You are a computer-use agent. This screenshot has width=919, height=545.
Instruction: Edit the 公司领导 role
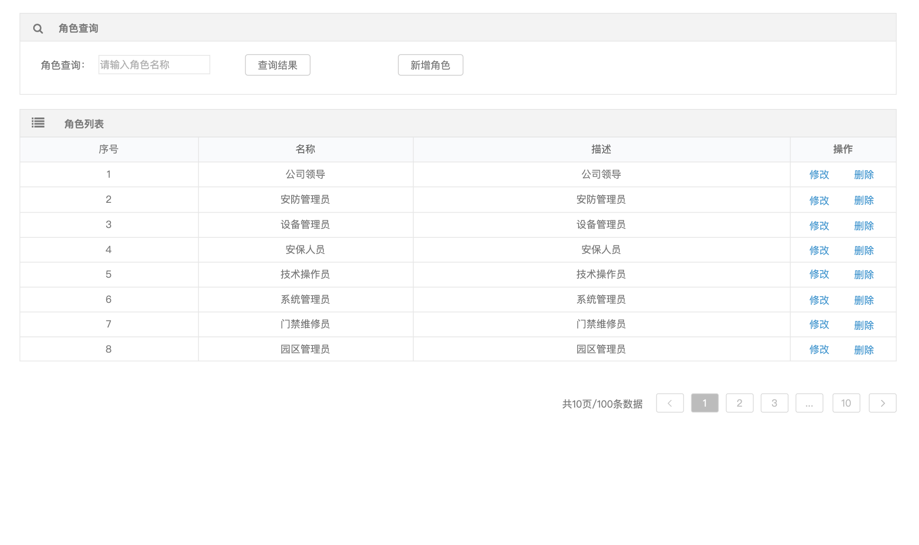[819, 175]
